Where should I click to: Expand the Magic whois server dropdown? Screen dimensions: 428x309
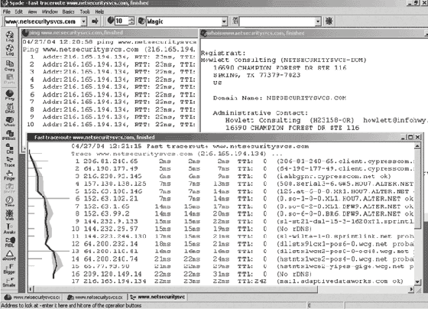[224, 21]
